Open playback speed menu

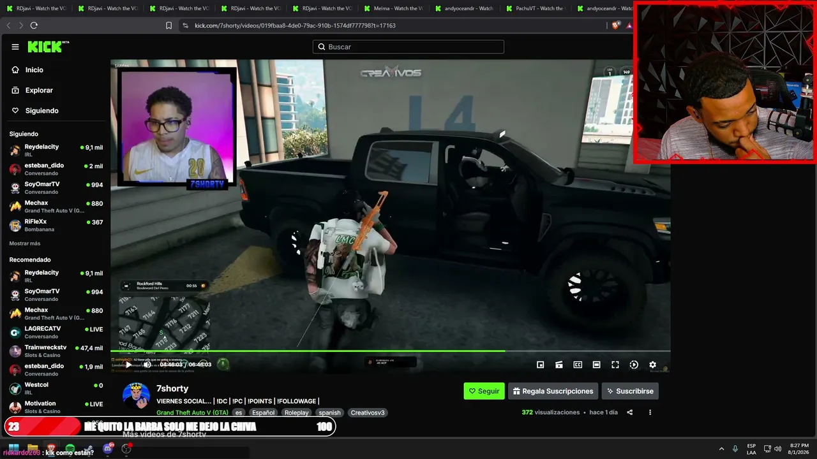pyautogui.click(x=634, y=365)
